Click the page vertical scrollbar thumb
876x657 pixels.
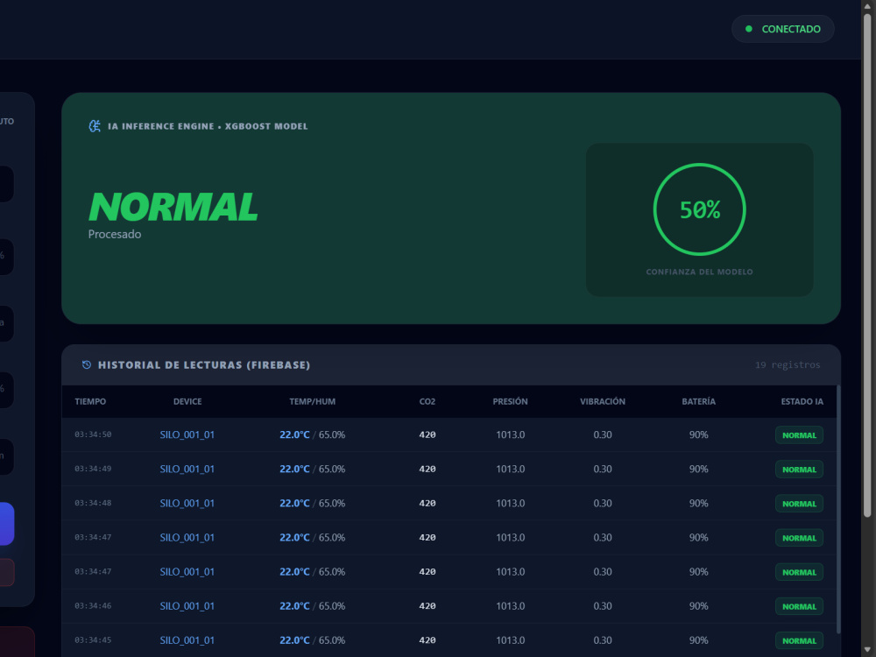pyautogui.click(x=867, y=265)
